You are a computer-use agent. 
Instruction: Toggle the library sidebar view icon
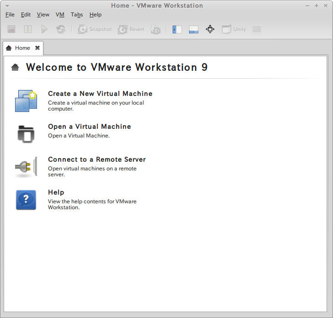pos(177,29)
